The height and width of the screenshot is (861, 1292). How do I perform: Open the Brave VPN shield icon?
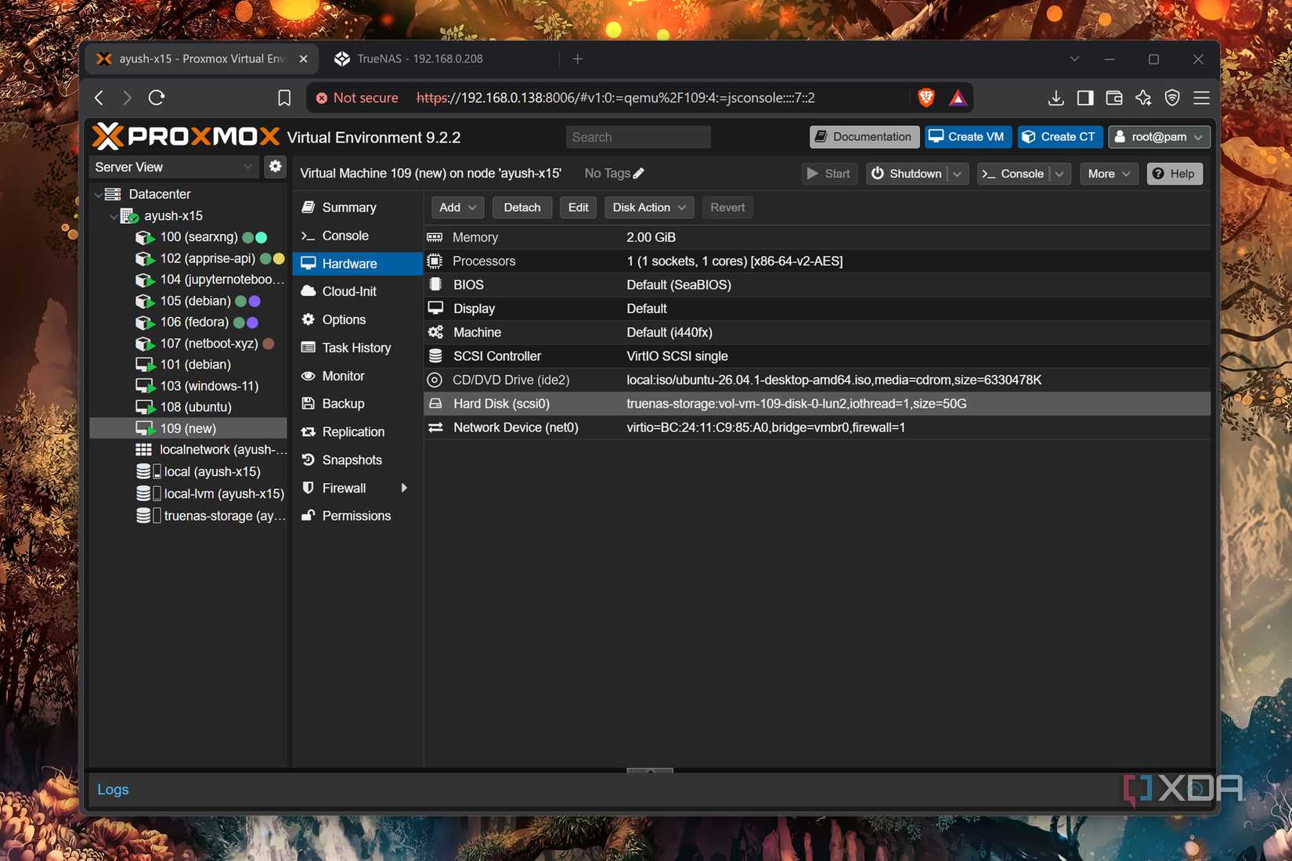(1172, 98)
